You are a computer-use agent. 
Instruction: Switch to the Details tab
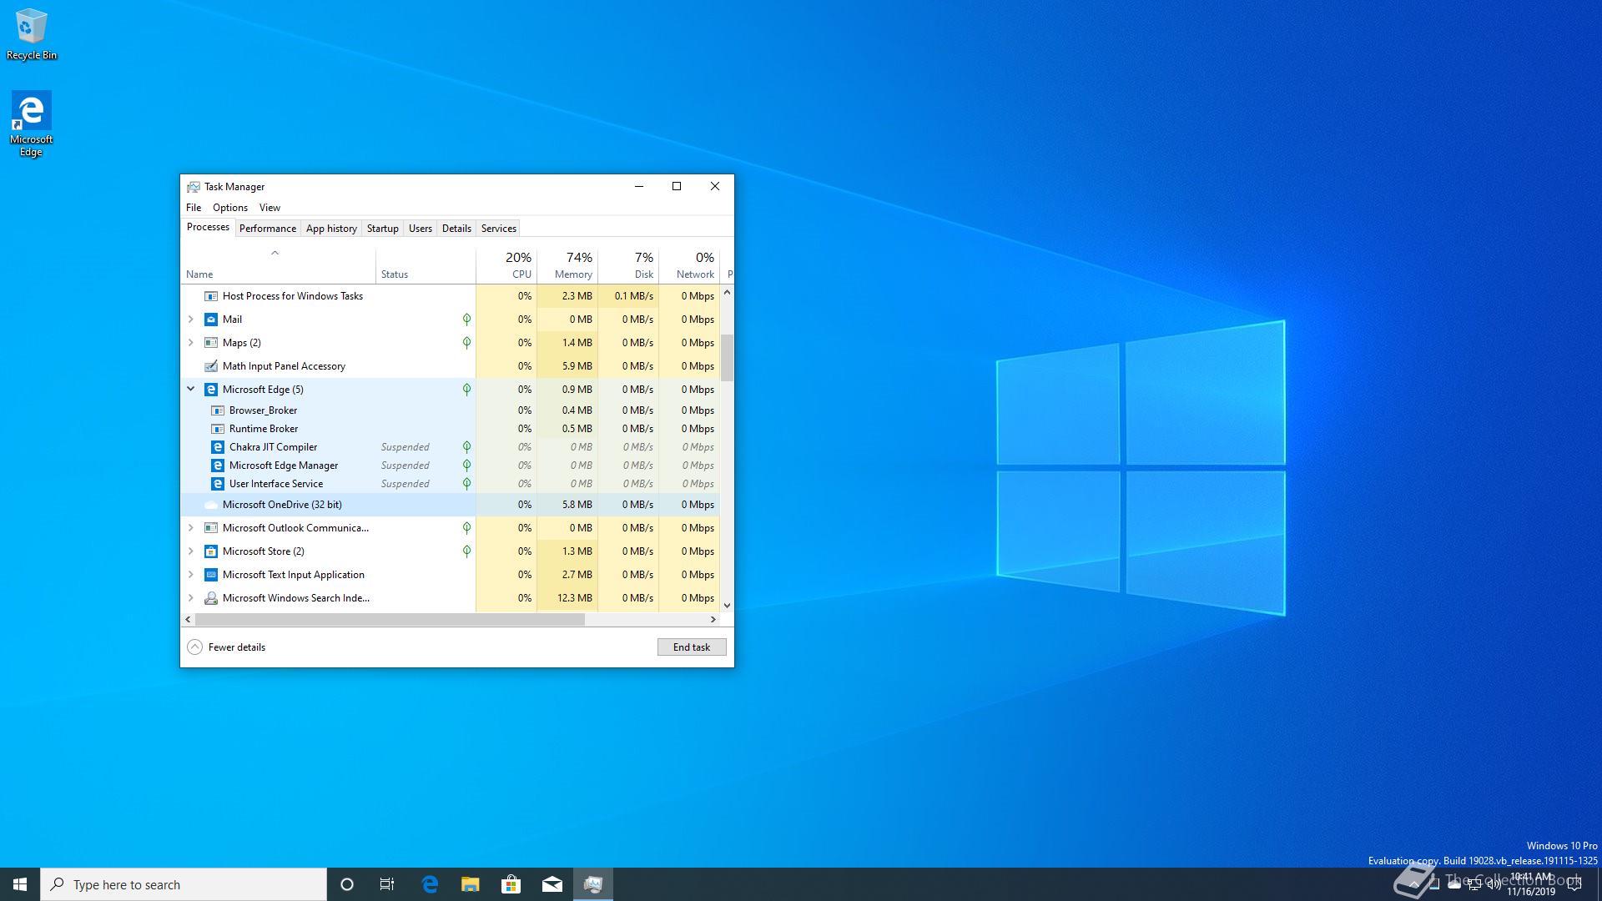click(456, 229)
